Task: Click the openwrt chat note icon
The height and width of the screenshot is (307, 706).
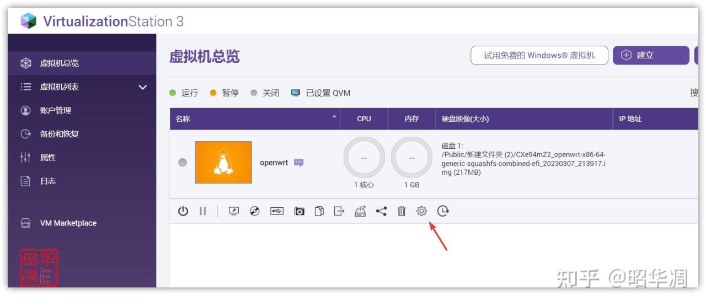Action: [x=298, y=163]
